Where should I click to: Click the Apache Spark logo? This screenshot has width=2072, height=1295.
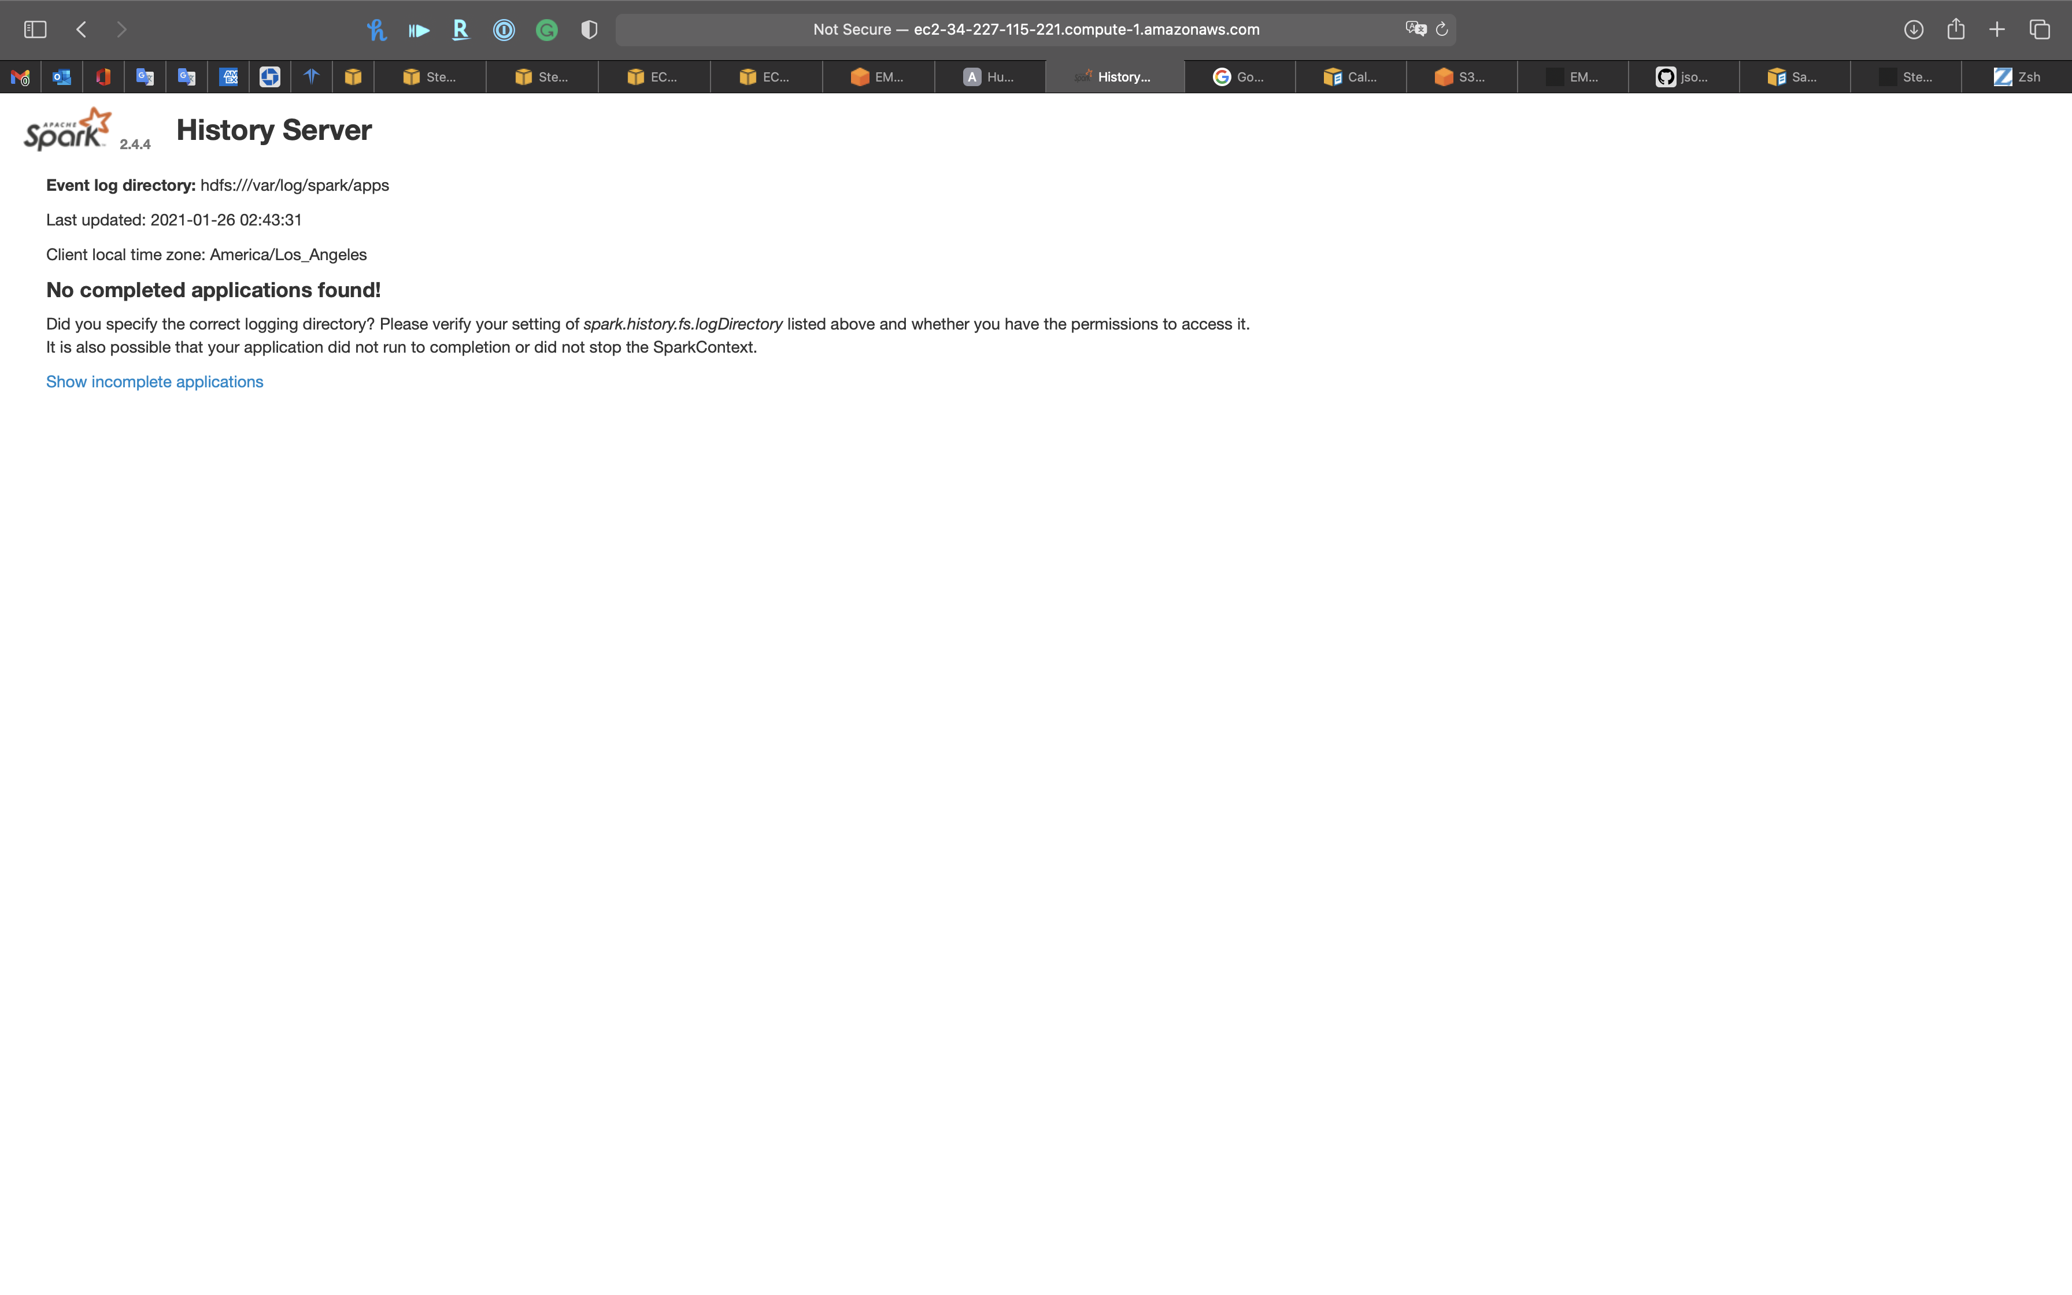click(x=68, y=129)
